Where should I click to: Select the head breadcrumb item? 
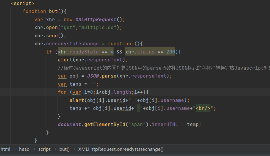[x=24, y=149]
